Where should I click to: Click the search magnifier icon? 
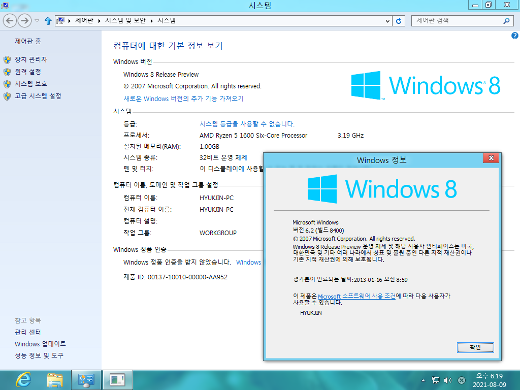506,21
